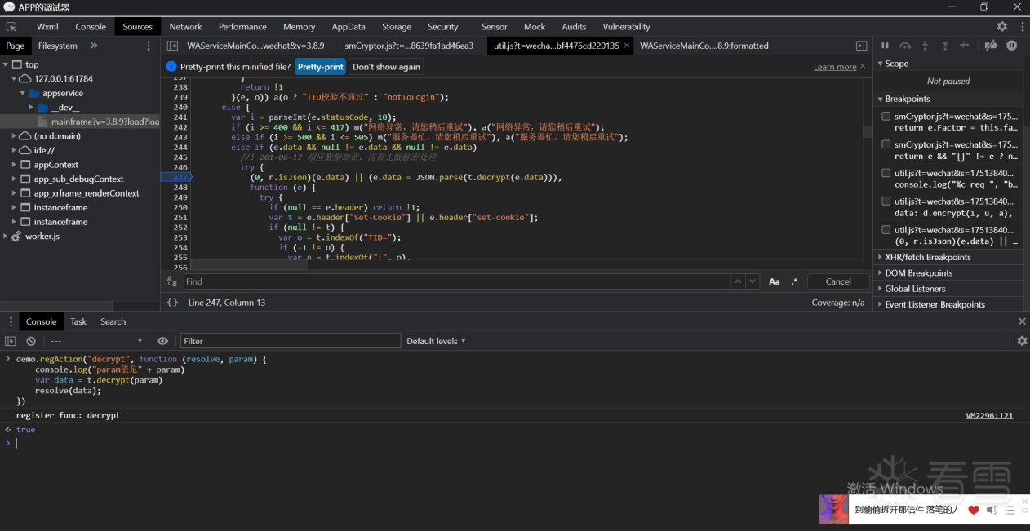
Task: Toggle pause on exceptions icon
Action: [x=1012, y=46]
